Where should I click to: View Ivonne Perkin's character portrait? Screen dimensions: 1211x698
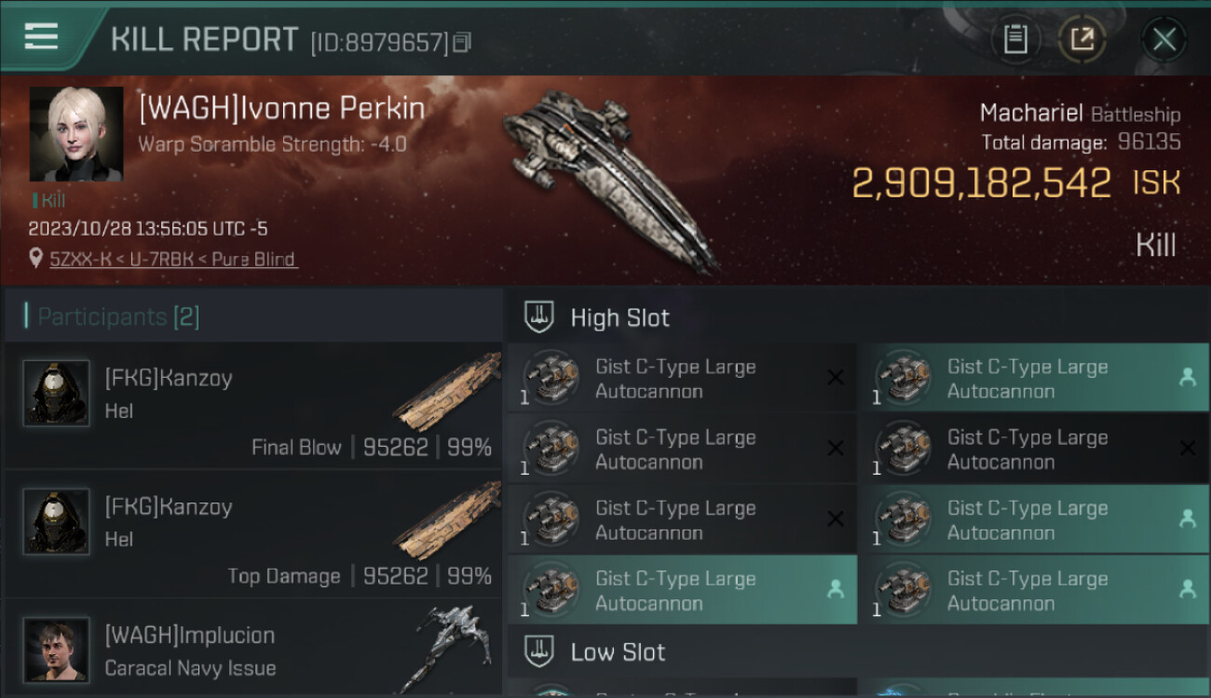(76, 134)
